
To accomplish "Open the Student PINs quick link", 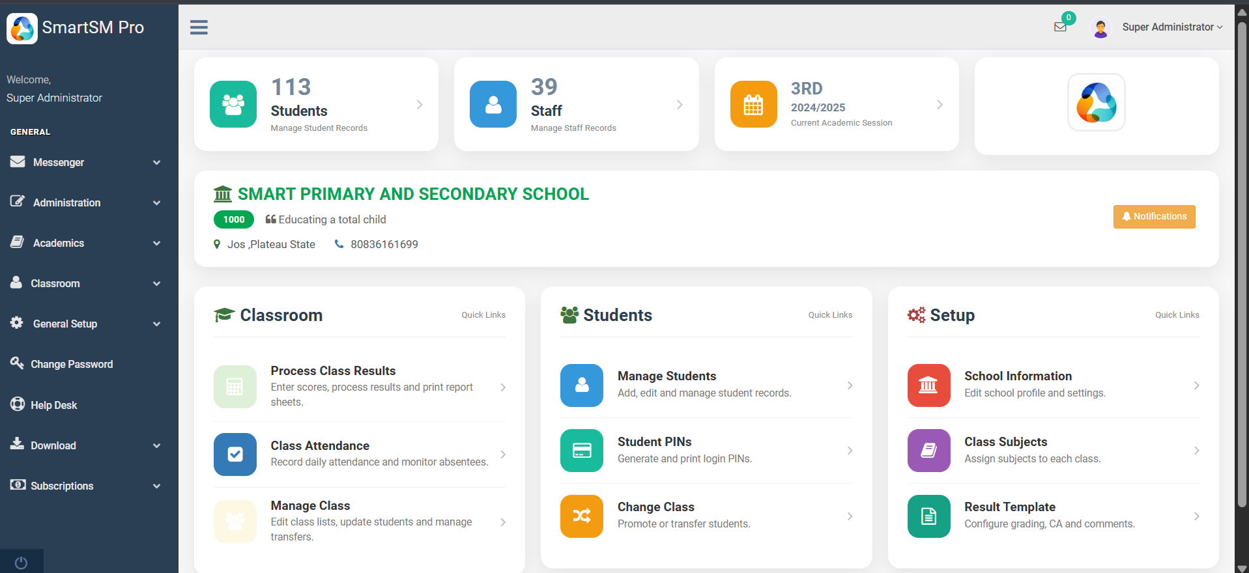I will tap(706, 451).
